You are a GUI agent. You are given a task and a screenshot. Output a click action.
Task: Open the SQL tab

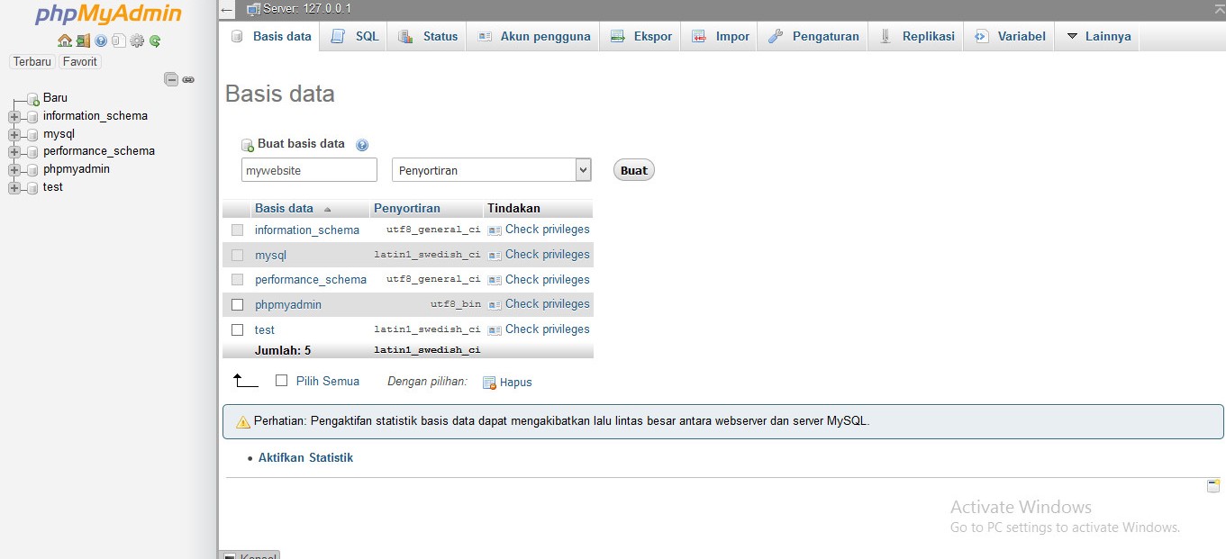click(x=354, y=36)
